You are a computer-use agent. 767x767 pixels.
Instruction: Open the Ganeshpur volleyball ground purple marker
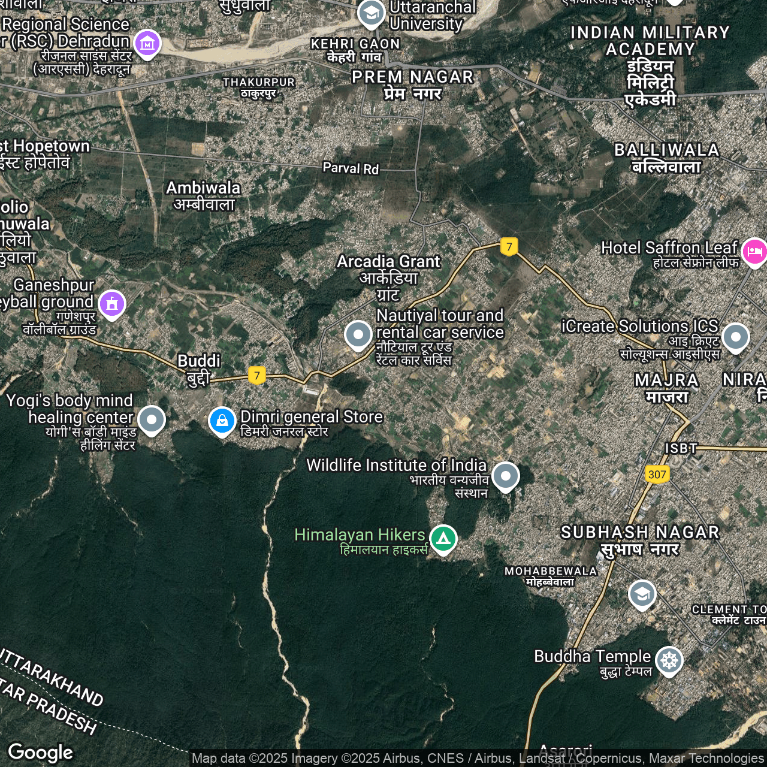112,304
